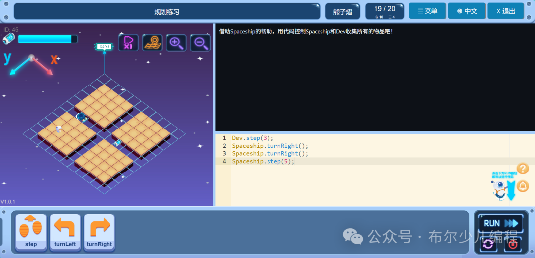Insert the step command block

[x=31, y=232]
